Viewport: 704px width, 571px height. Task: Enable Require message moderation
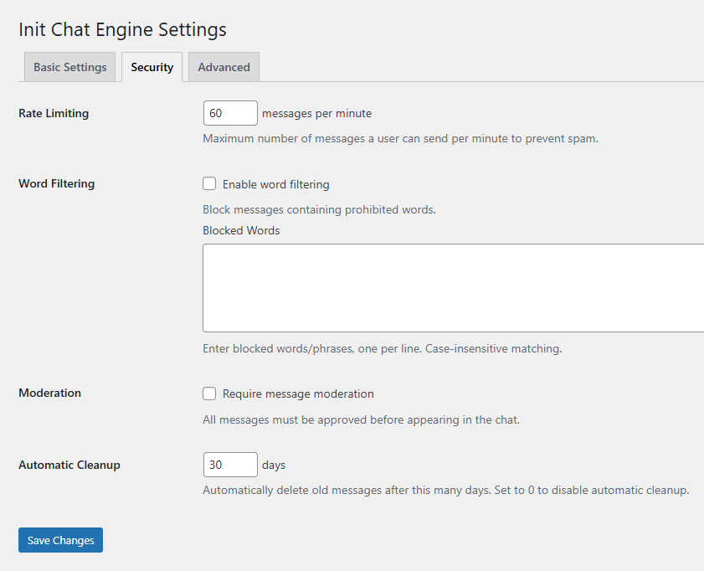(208, 393)
